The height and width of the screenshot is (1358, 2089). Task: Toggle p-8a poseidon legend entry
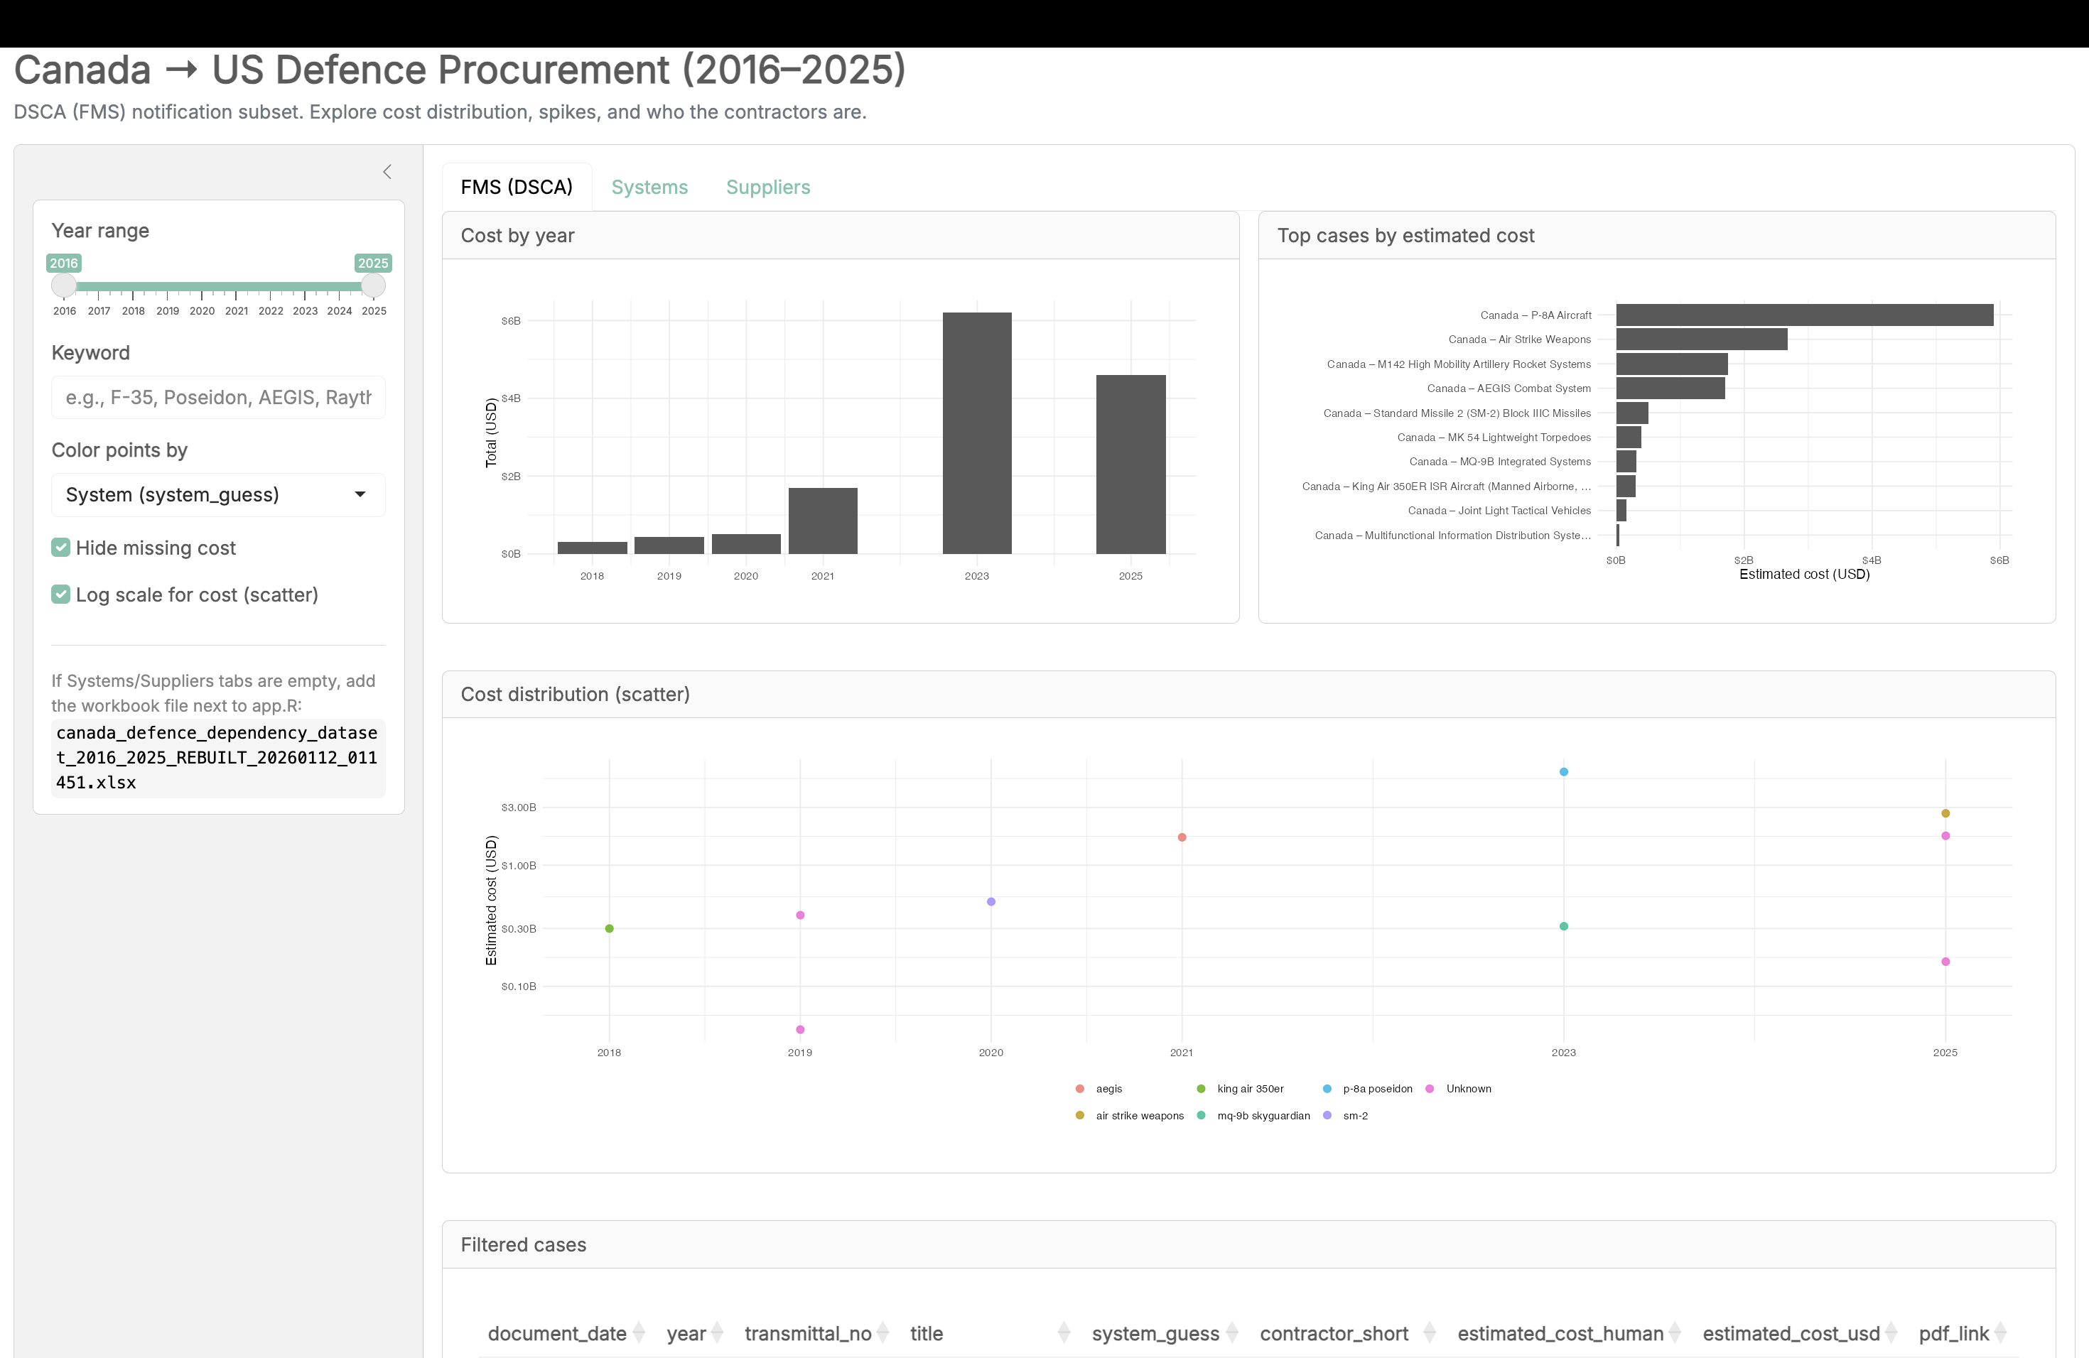click(1376, 1089)
